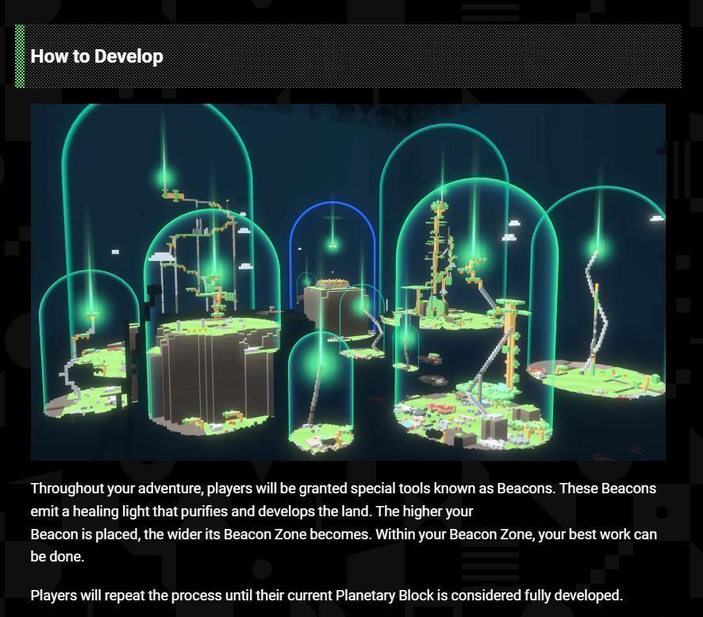Click the glowing beacon light atop the tallest dome
Screen dimensions: 703x617
pos(164,176)
